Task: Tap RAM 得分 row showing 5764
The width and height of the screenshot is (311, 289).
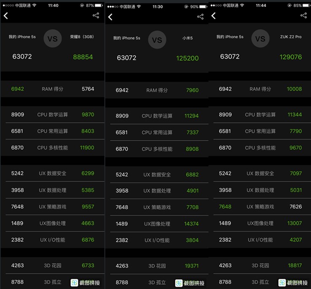Action: coord(52,89)
